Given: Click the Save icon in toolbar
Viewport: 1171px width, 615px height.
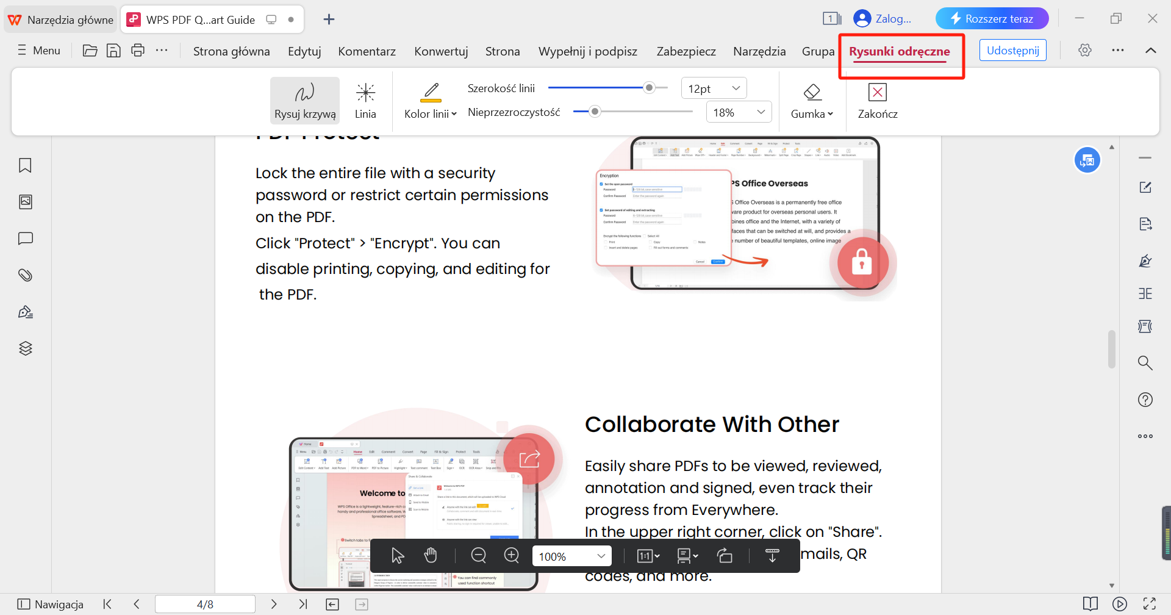Looking at the screenshot, I should [113, 51].
